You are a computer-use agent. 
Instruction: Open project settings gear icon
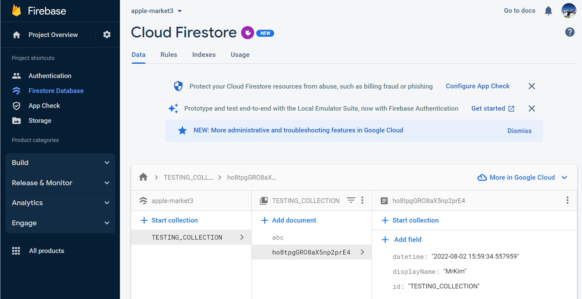pos(107,34)
